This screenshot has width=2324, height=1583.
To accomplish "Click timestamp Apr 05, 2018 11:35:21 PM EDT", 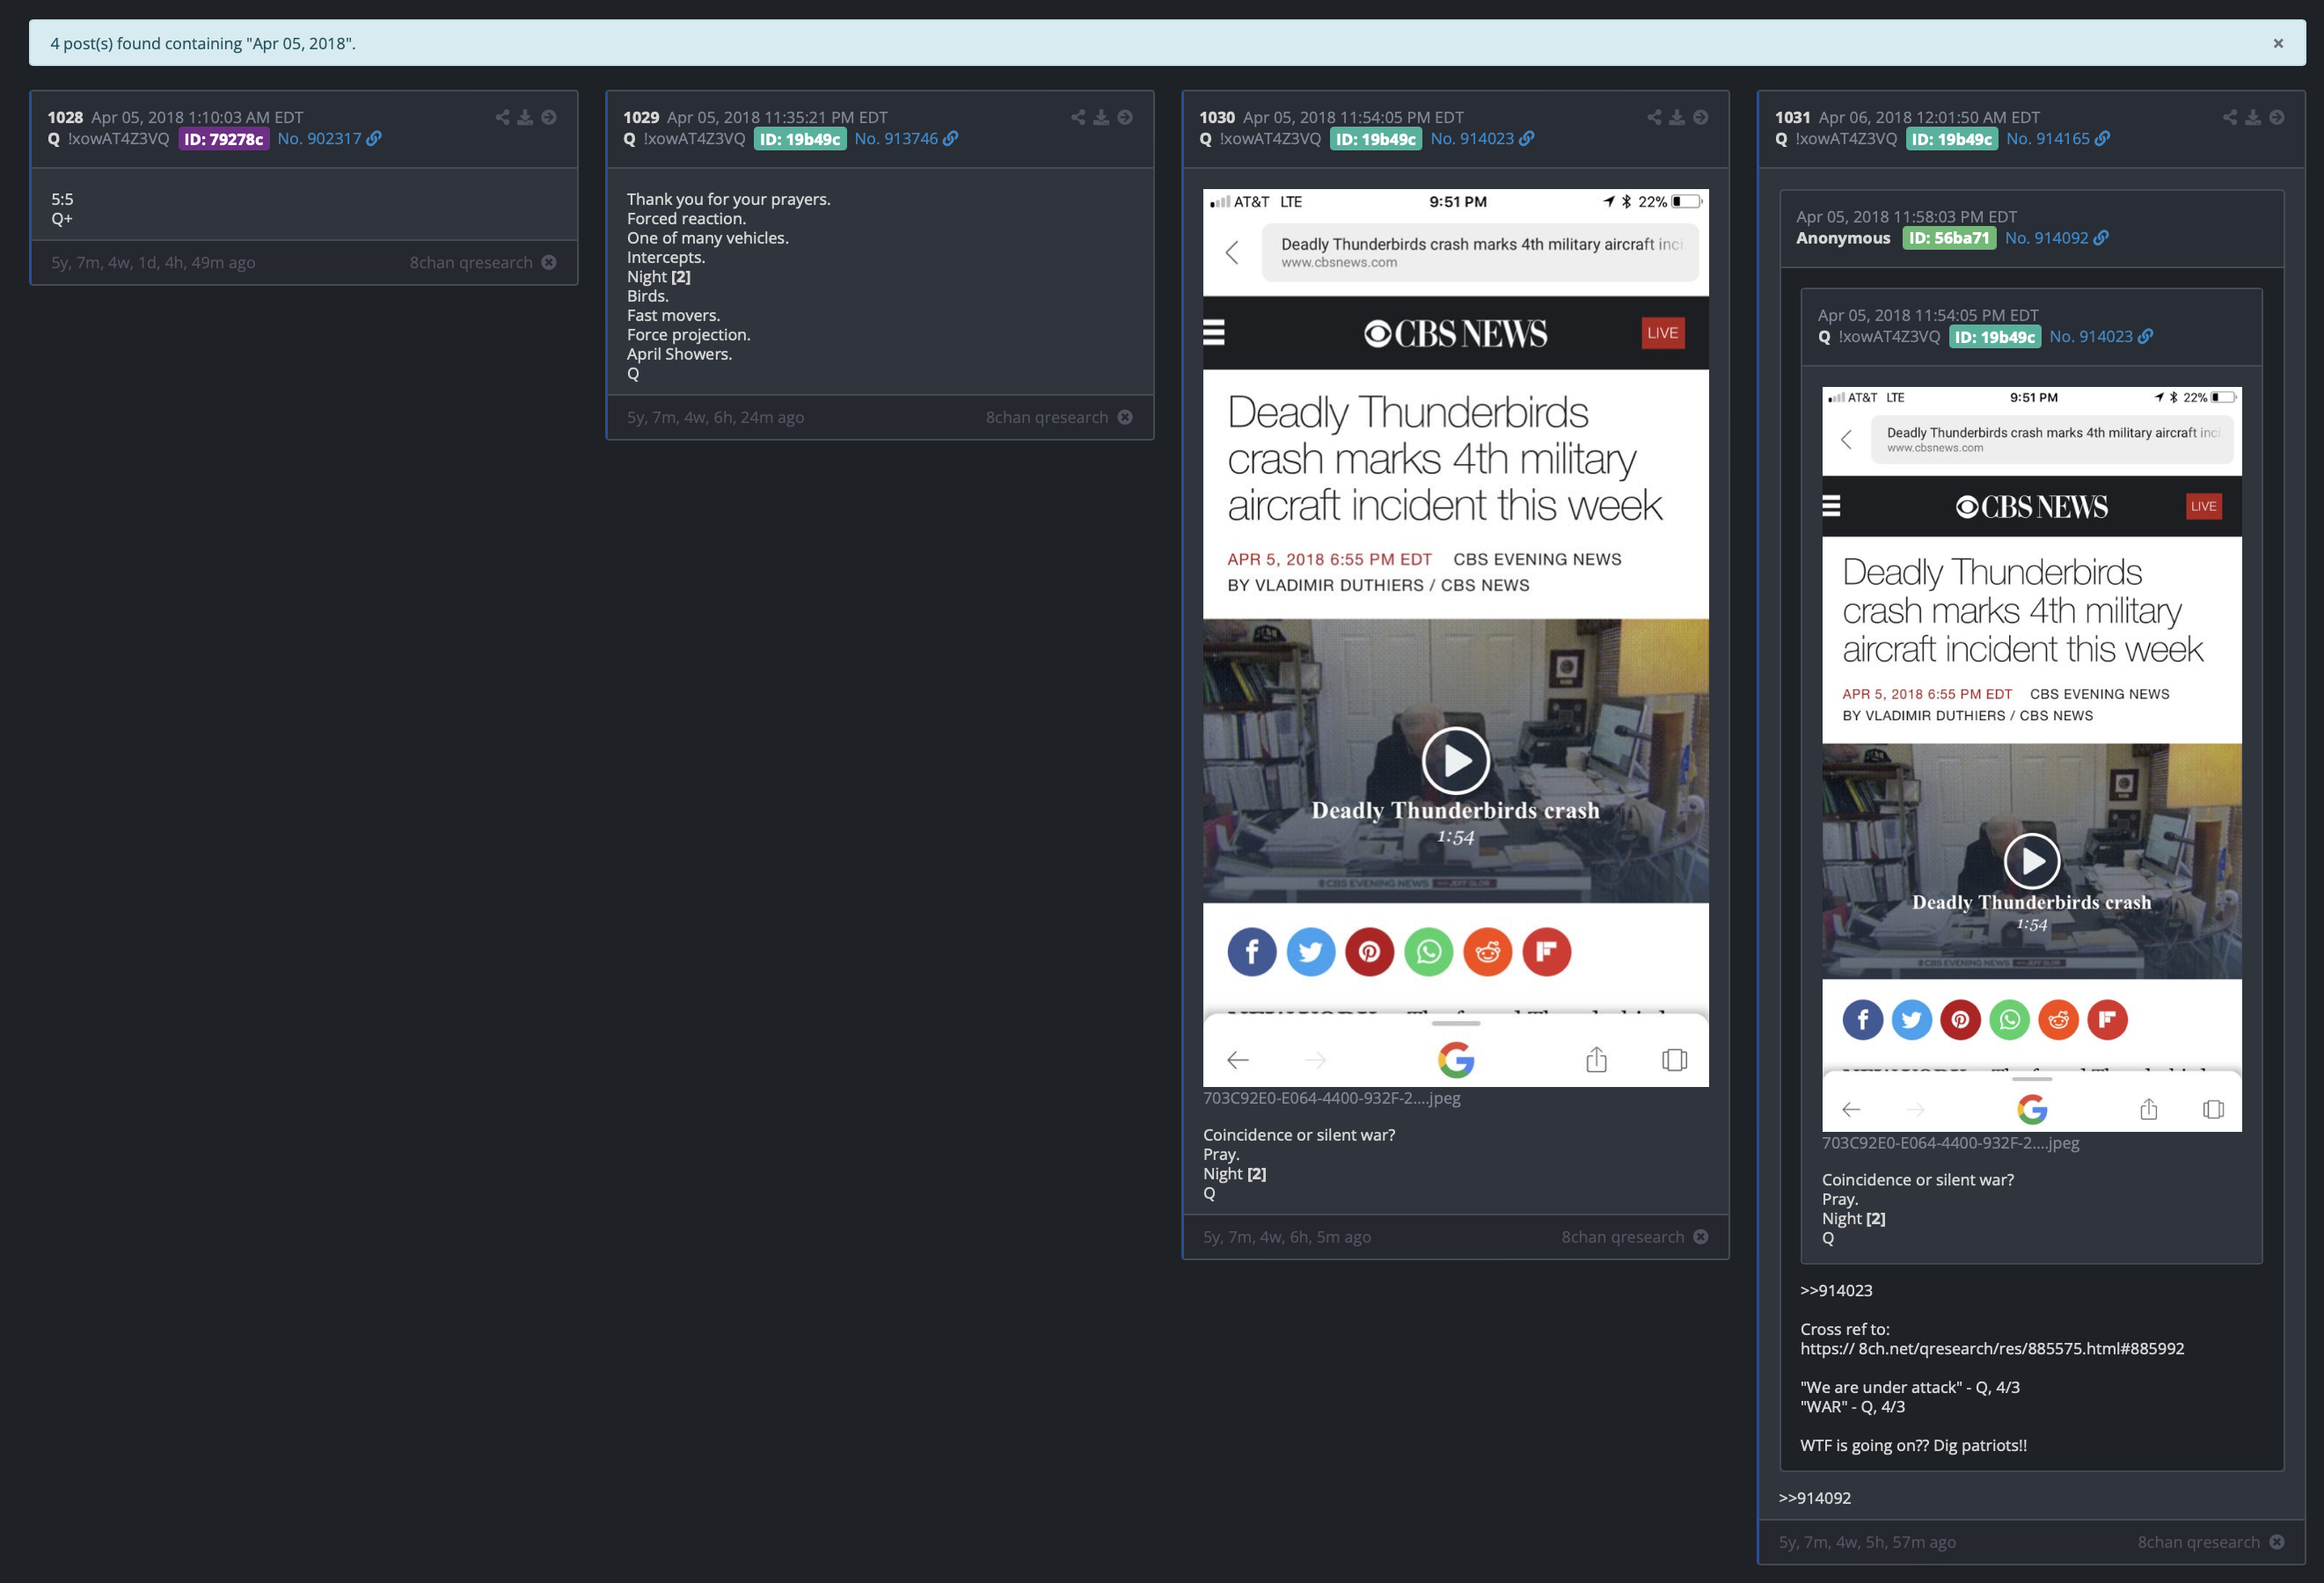I will pos(777,117).
